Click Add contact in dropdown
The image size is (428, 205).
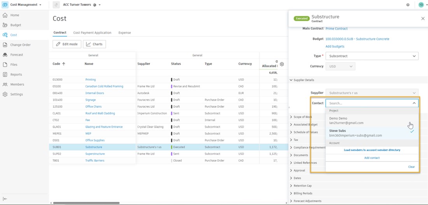click(x=372, y=158)
